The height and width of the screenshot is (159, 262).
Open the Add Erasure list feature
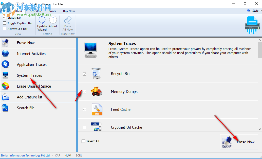[29, 97]
